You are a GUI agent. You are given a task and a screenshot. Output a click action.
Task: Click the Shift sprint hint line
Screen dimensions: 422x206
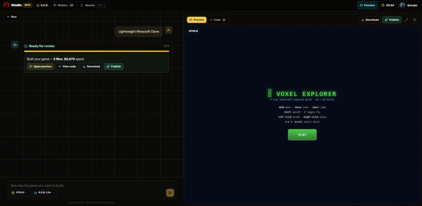coord(302,112)
